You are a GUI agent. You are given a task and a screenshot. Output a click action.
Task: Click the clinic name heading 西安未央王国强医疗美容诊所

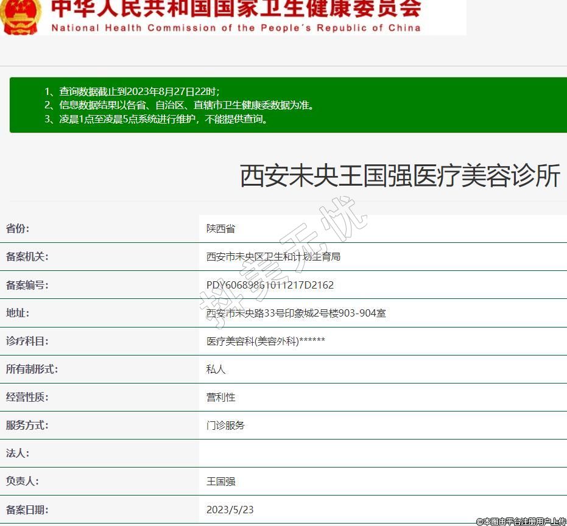tap(400, 176)
